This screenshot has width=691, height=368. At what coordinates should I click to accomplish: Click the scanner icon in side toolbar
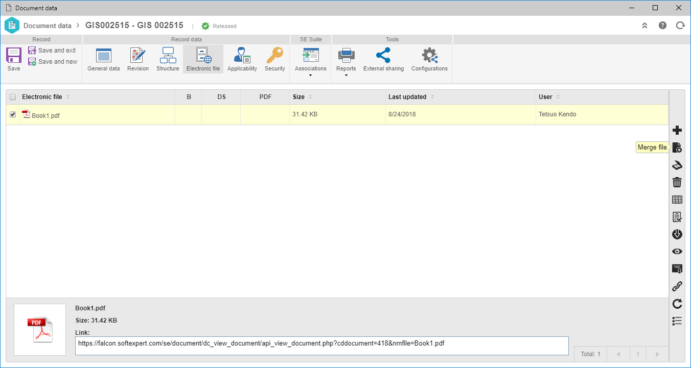coord(677,165)
